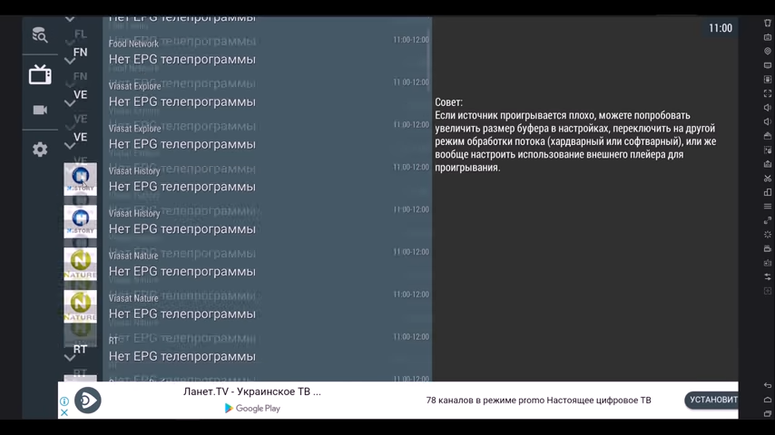Click the hamburger menu icon in right toolbar
Image resolution: width=775 pixels, height=435 pixels.
(x=768, y=207)
